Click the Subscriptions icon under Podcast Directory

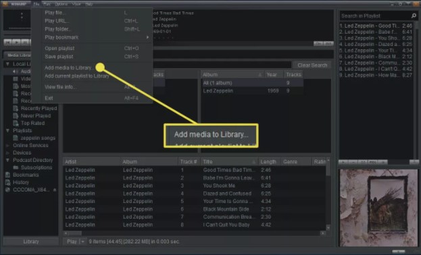click(16, 167)
